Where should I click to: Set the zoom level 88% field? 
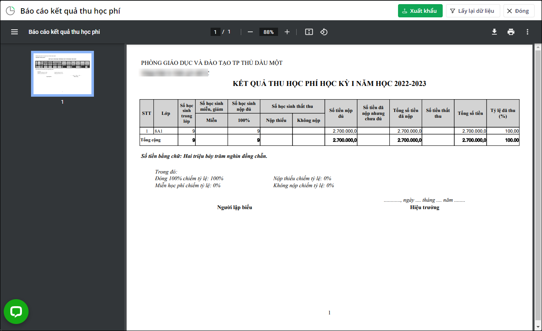[x=269, y=32]
